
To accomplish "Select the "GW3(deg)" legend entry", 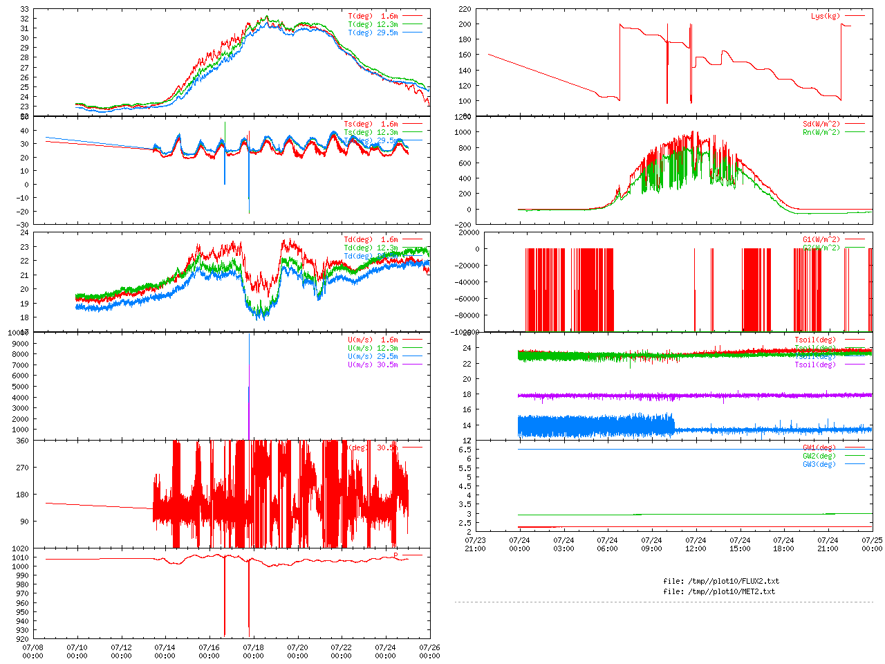I will tap(819, 465).
